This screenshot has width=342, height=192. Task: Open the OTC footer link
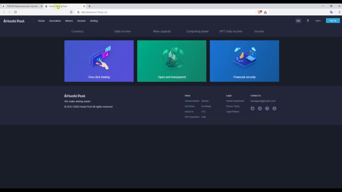point(204,111)
